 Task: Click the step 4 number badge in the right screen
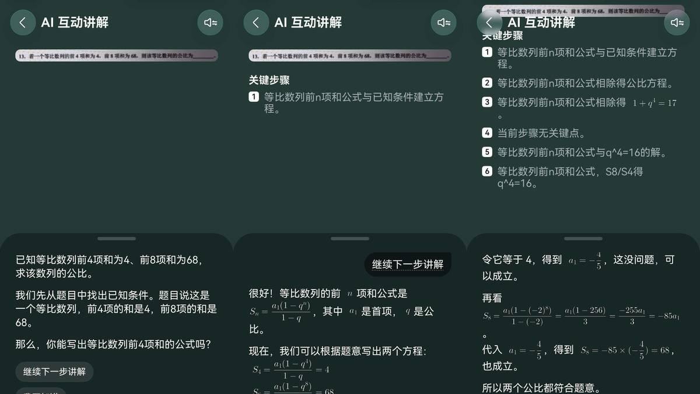pyautogui.click(x=487, y=133)
